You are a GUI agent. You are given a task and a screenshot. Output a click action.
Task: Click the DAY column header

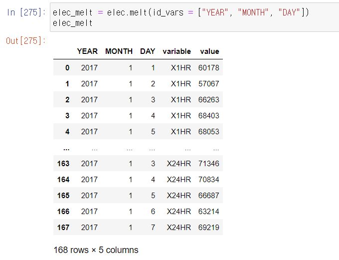point(148,51)
